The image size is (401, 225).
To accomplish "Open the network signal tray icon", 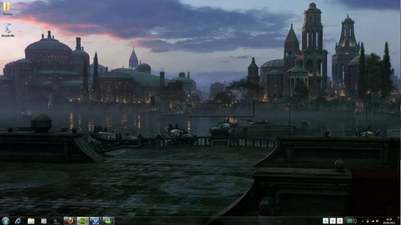I will point(372,221).
